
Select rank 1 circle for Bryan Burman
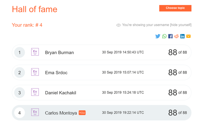(19, 52)
